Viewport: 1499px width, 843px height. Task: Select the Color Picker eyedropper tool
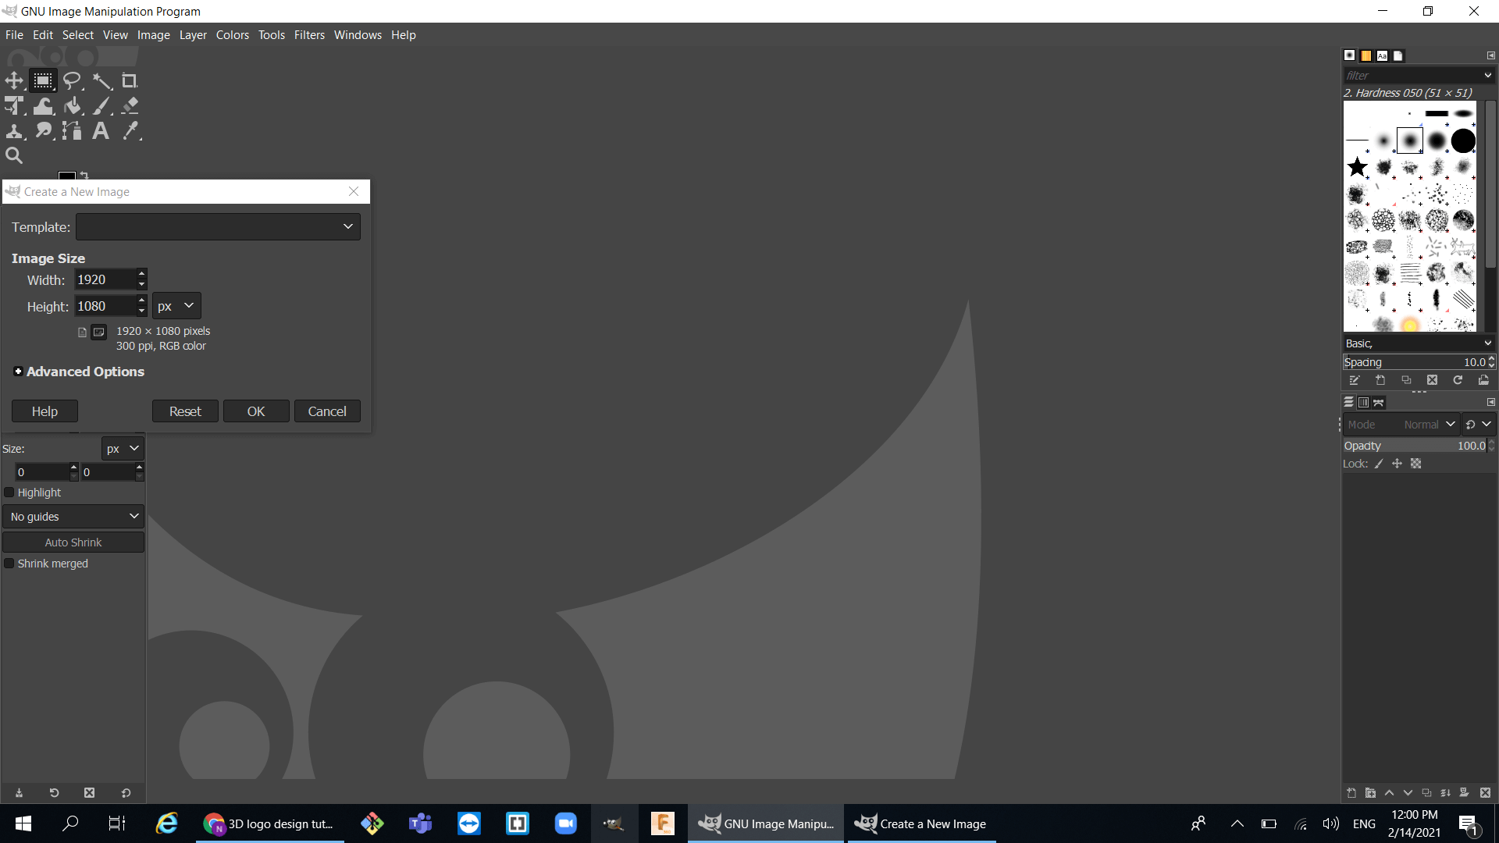[130, 131]
